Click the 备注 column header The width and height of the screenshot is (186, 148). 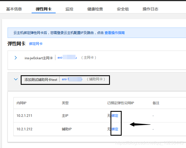coord(156,103)
